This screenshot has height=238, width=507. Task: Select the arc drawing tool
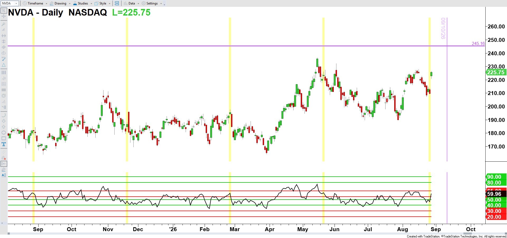click(4, 115)
